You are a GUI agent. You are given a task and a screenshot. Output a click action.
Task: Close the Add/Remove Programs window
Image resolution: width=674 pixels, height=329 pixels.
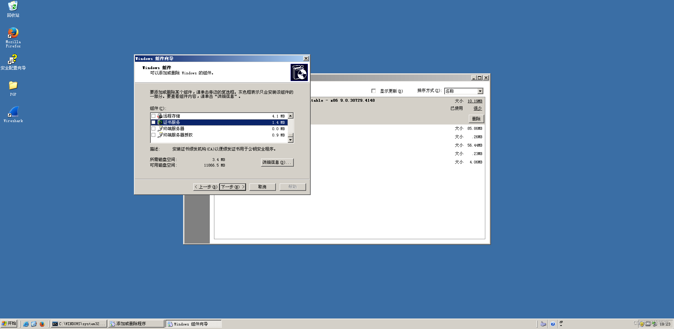point(486,78)
